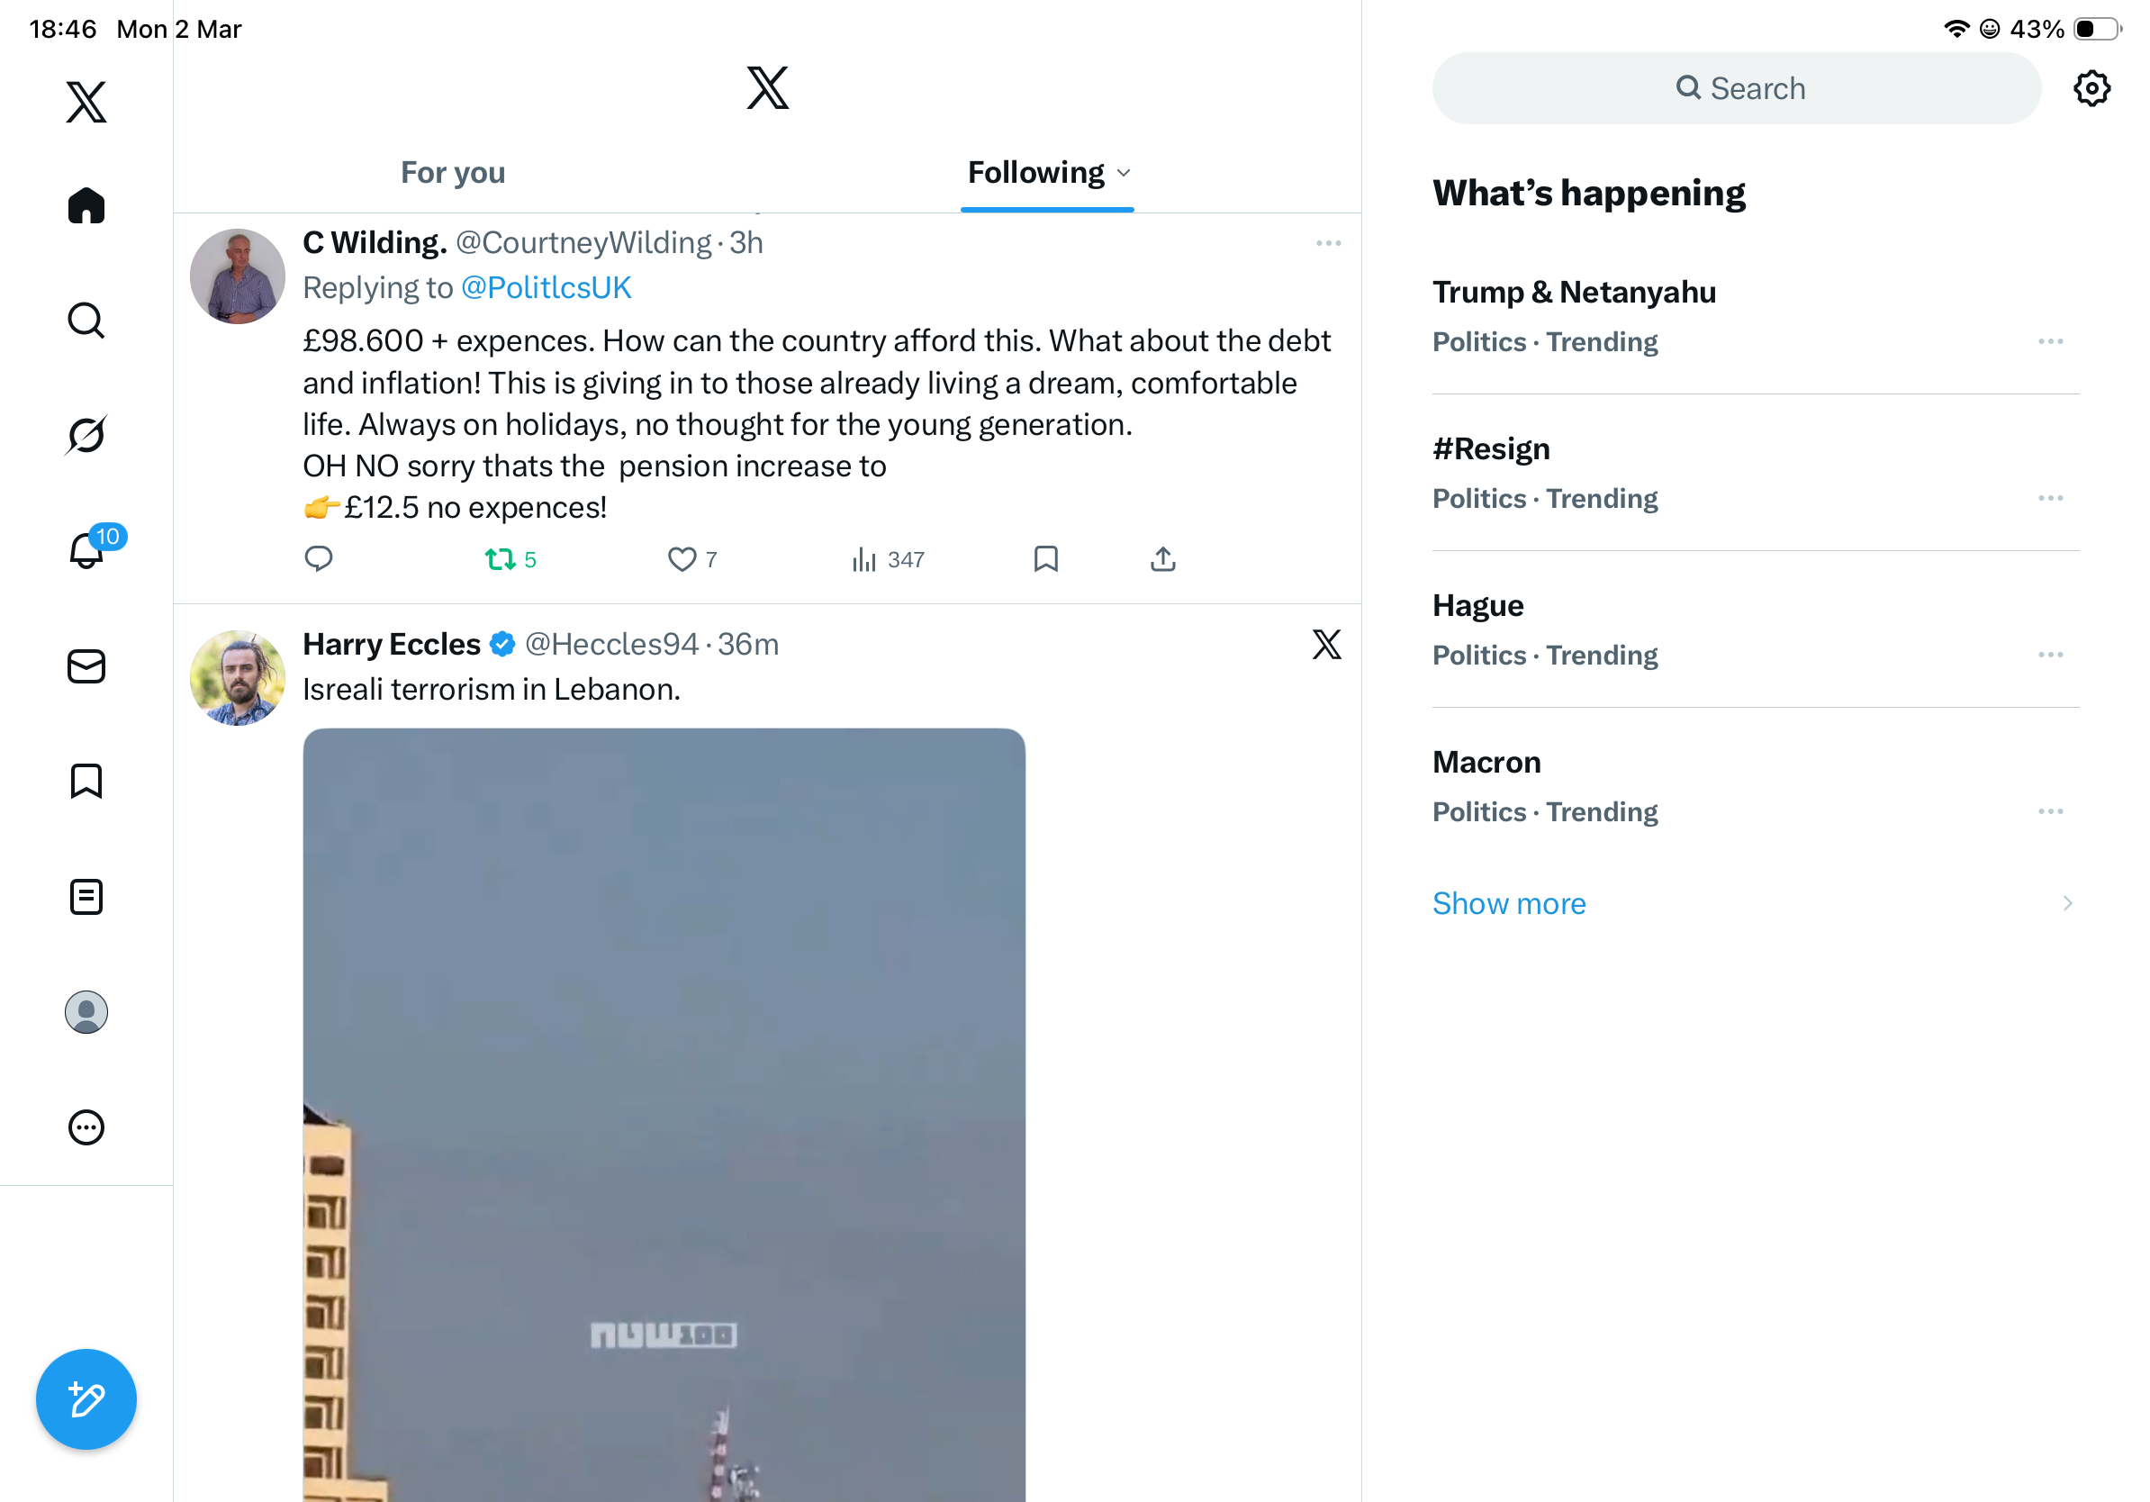2150x1502 pixels.
Task: Open search settings gear icon
Action: pos(2091,88)
